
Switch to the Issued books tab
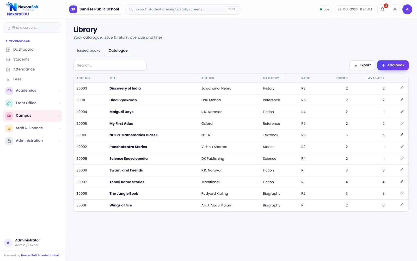89,51
